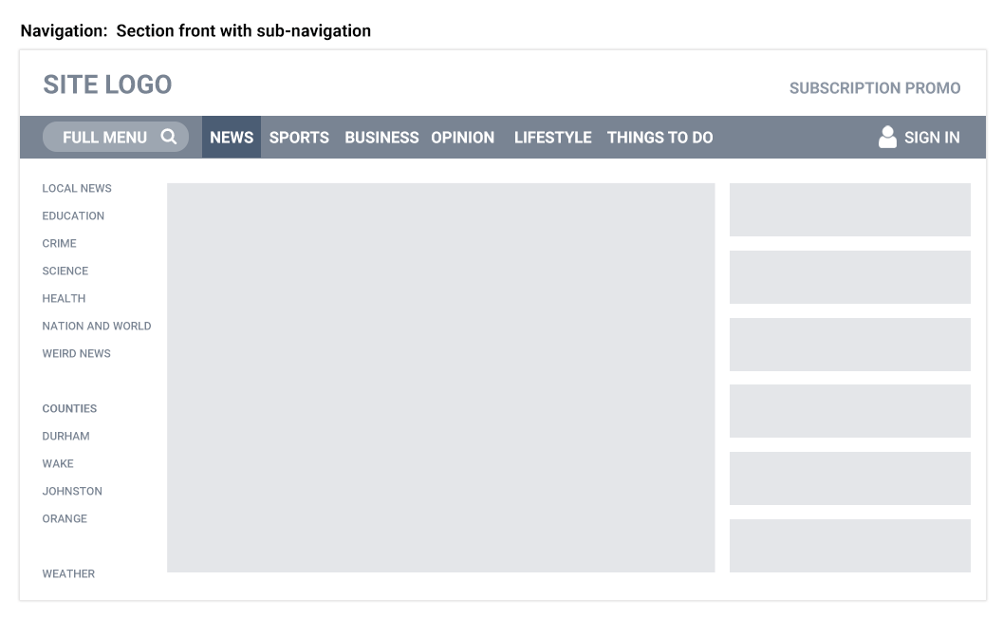Screen dimensions: 1003x618
Task: Open the Education sub-navigation link
Action: tap(73, 215)
